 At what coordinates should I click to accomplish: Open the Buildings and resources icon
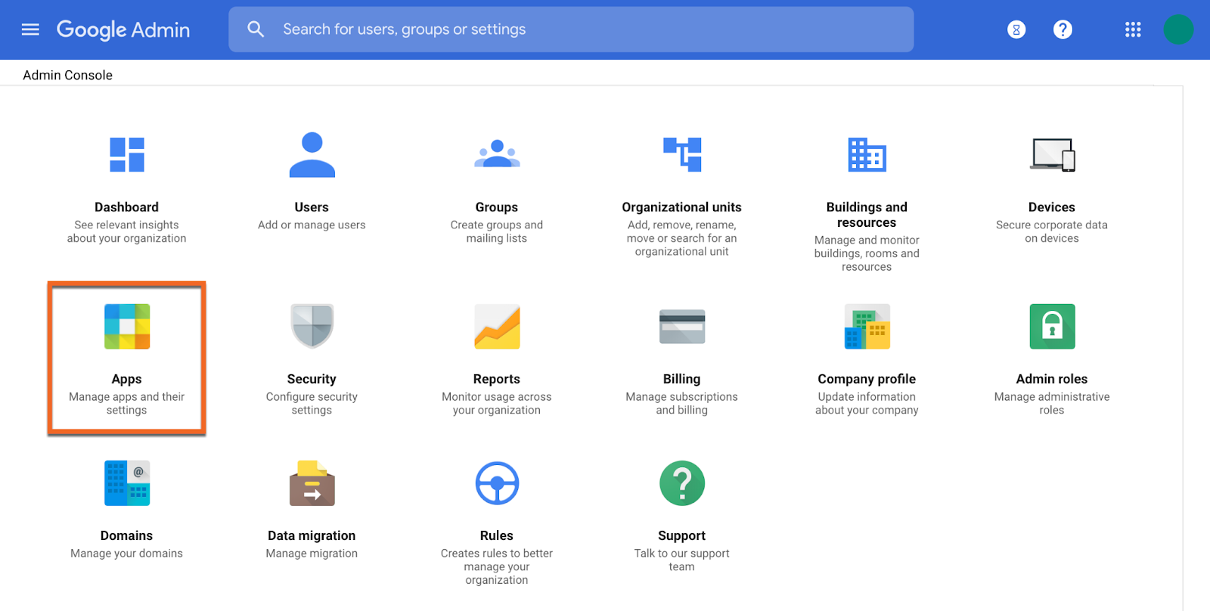point(867,155)
